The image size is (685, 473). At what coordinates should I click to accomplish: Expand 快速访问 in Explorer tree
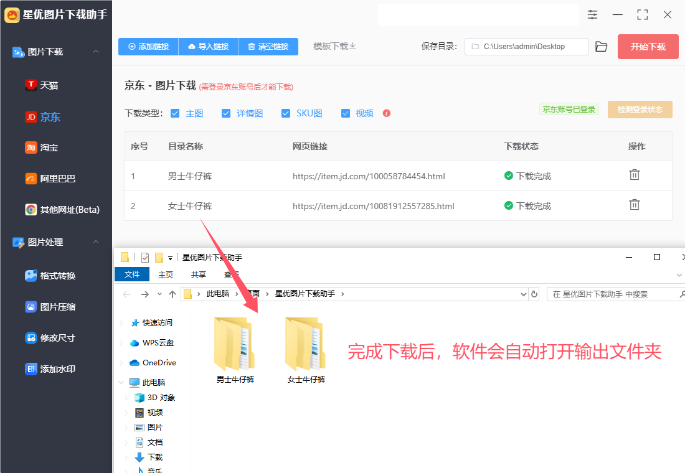pyautogui.click(x=121, y=323)
